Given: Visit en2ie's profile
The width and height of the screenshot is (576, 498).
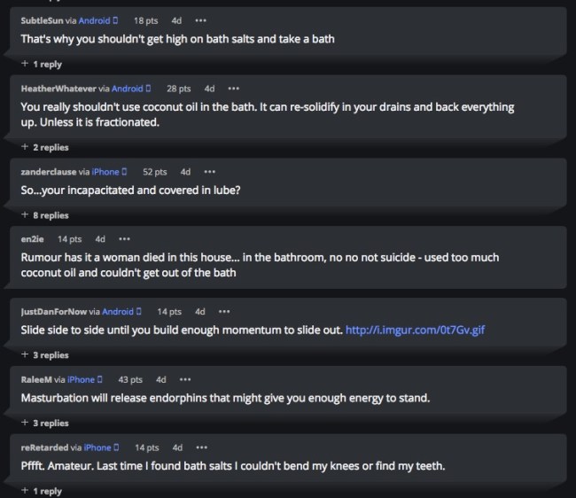Looking at the screenshot, I should click(x=33, y=238).
